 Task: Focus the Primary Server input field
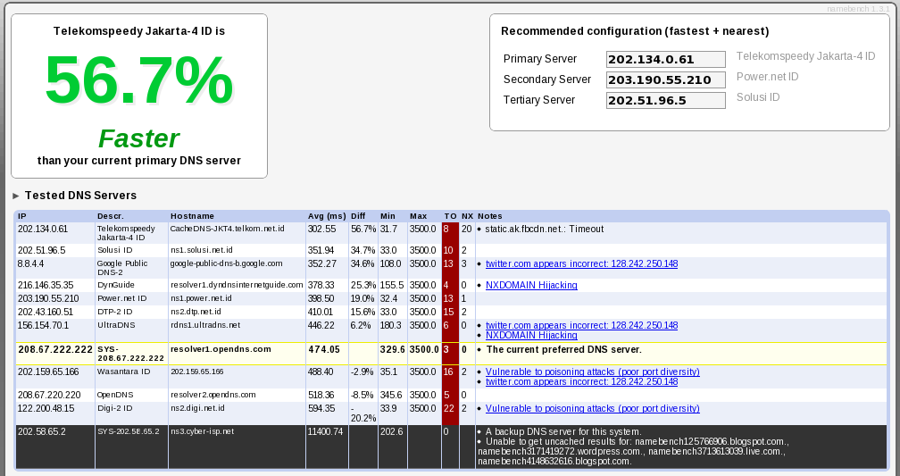(x=666, y=59)
